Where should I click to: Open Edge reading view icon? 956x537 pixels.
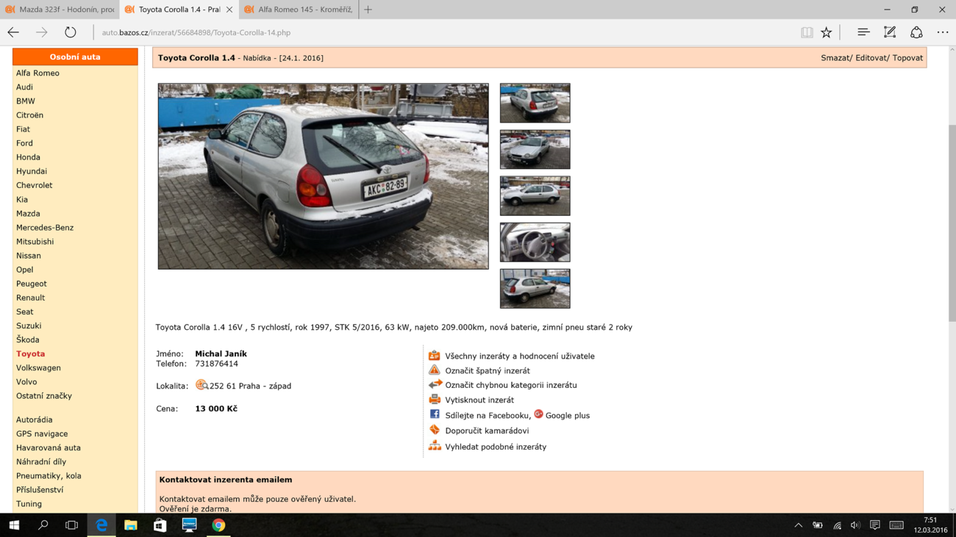[807, 32]
